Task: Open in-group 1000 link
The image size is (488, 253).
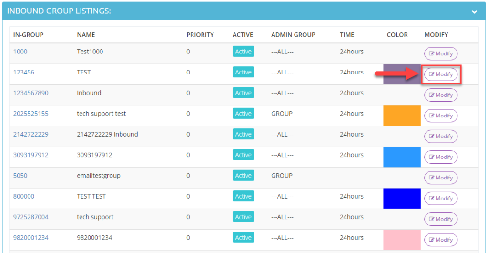Action: [20, 52]
